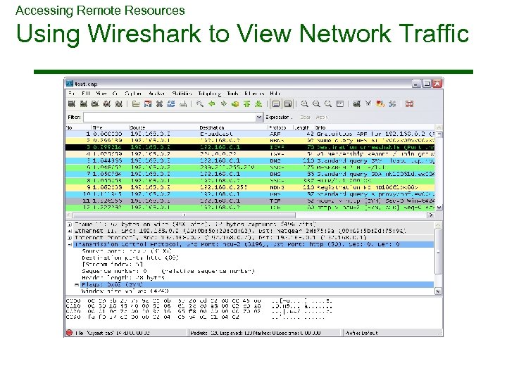507x380 pixels.
Task: Expand the Frame tree node
Action: (70, 224)
